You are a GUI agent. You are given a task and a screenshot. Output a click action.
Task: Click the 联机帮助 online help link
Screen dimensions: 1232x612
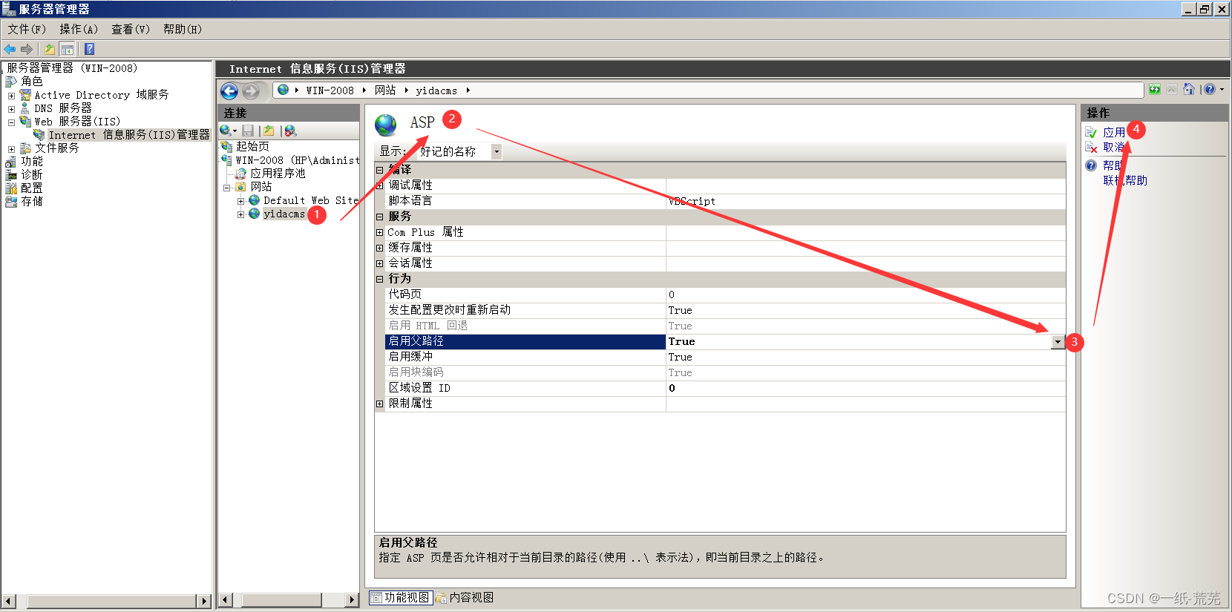coord(1125,180)
